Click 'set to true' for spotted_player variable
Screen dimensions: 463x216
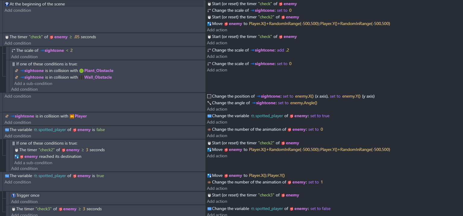coord(320,116)
